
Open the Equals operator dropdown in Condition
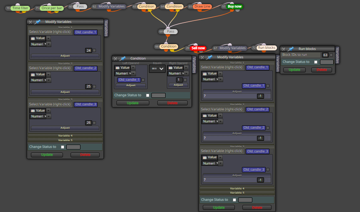pyautogui.click(x=157, y=69)
